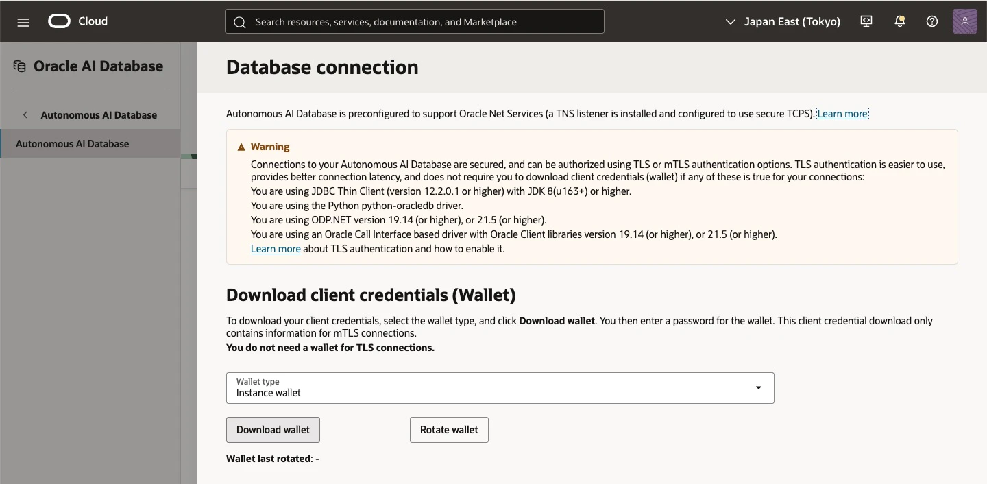987x484 pixels.
Task: Click the Download wallet button
Action: [x=273, y=430]
